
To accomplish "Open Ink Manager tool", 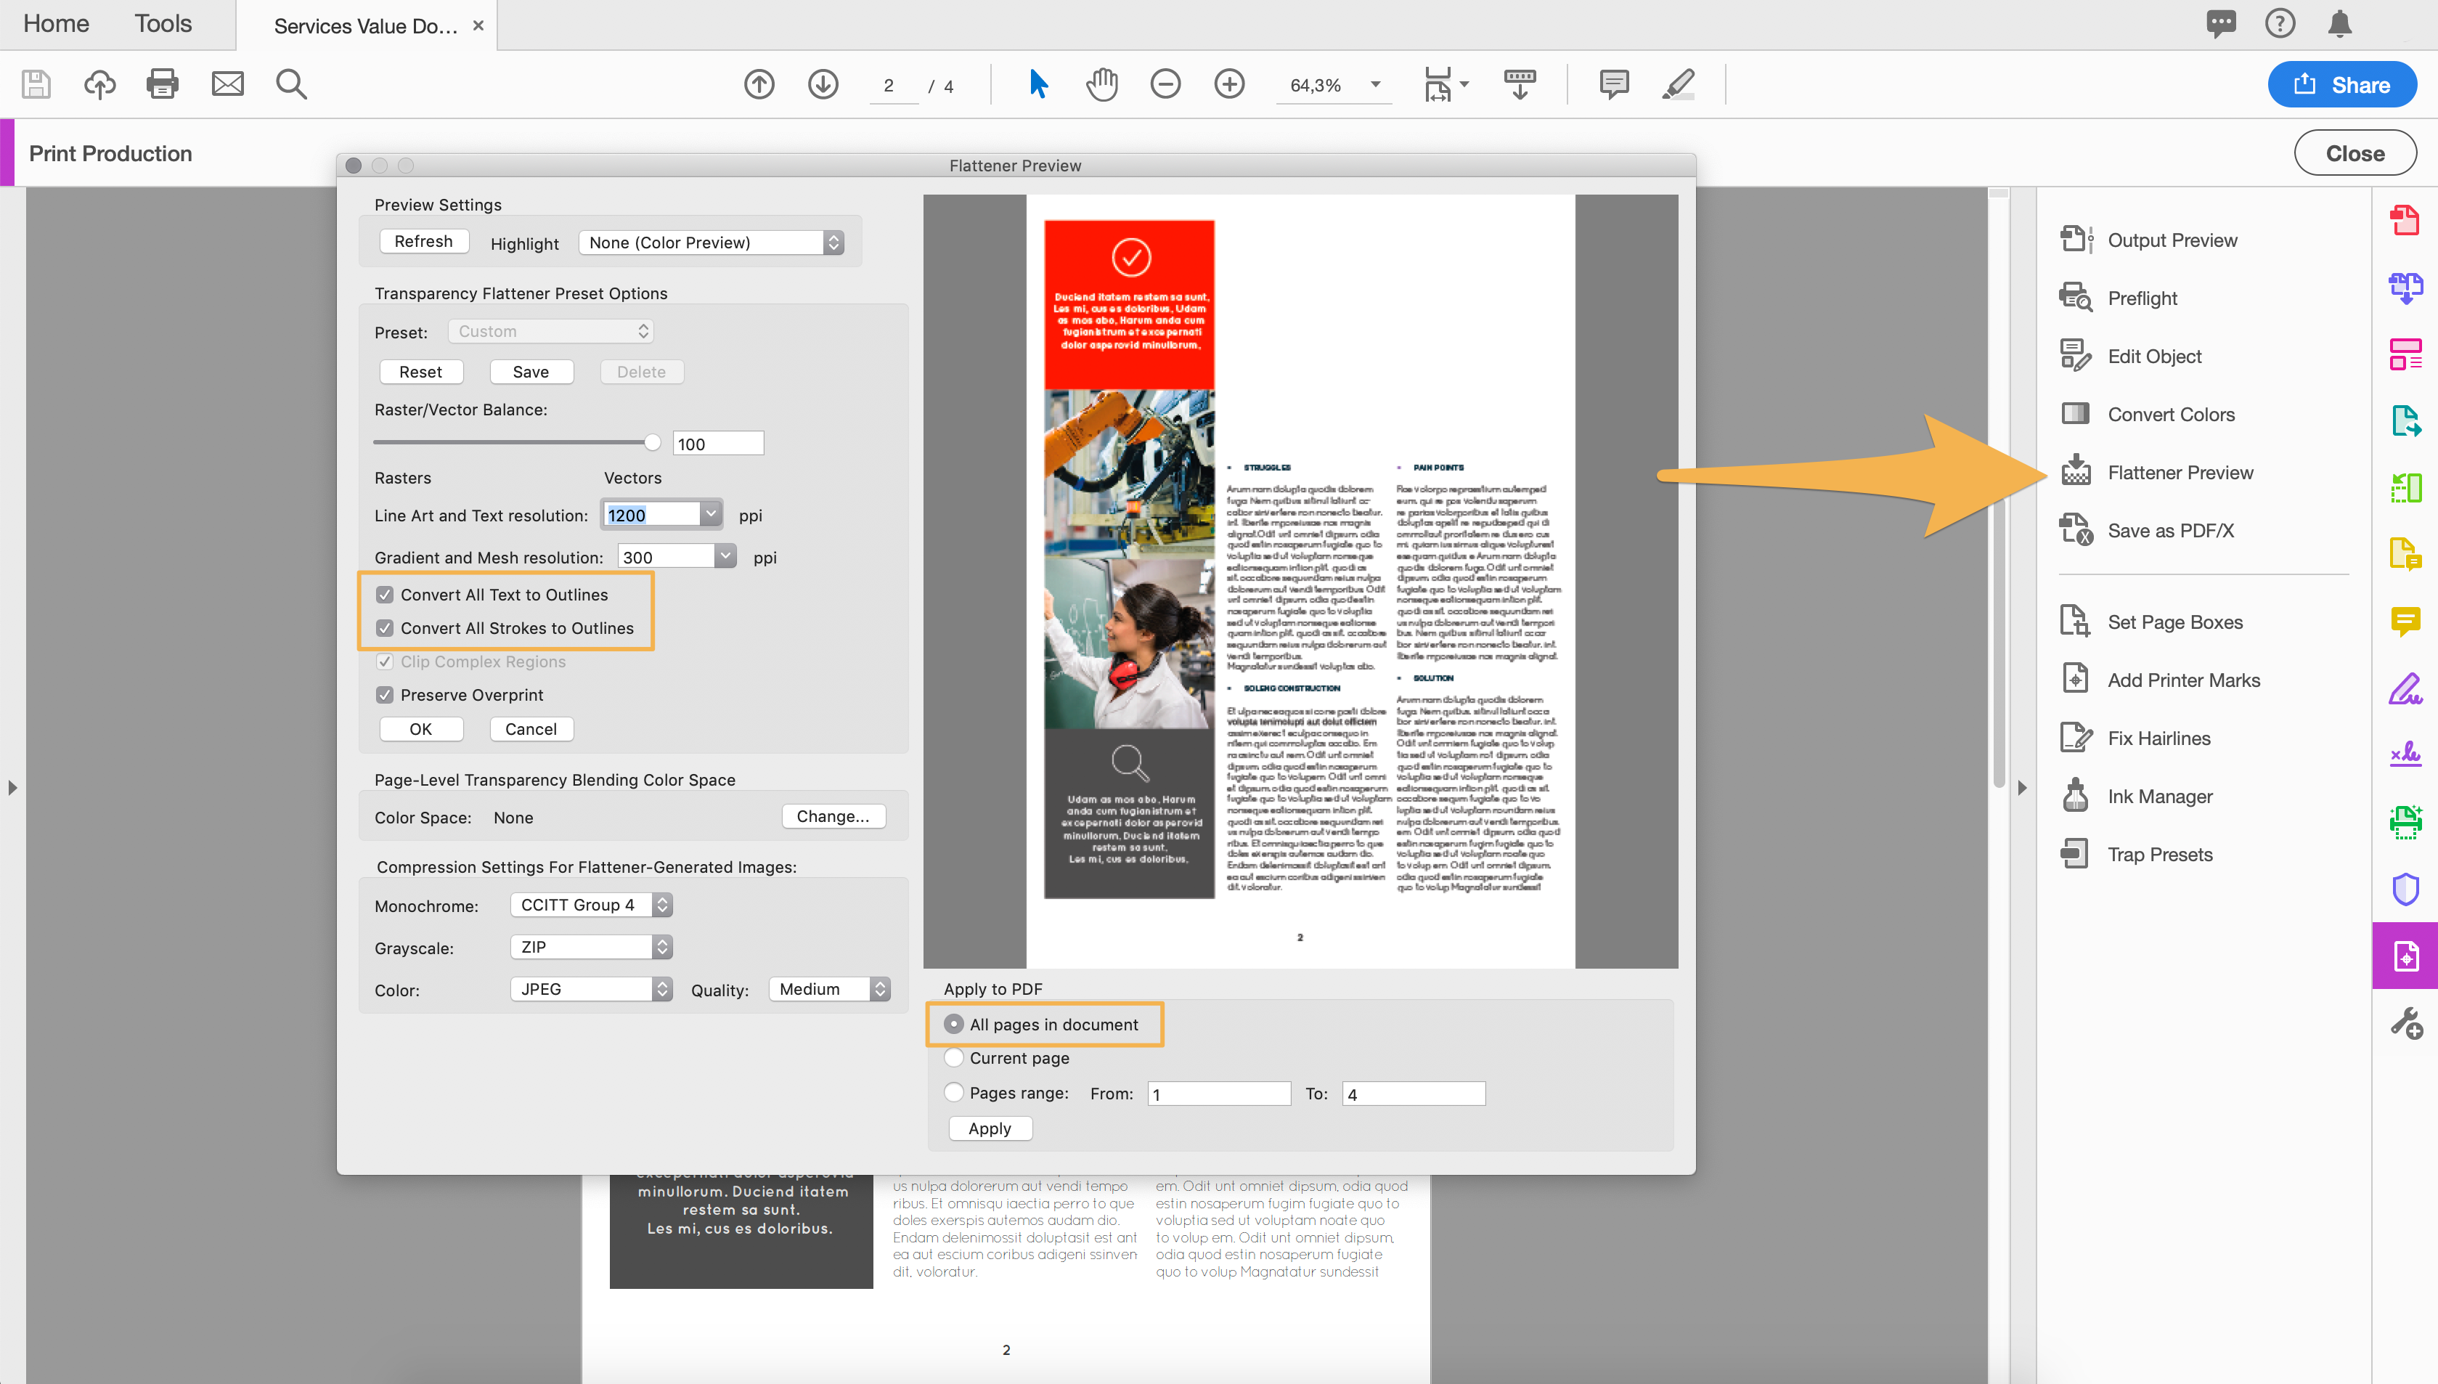I will coord(2137,796).
